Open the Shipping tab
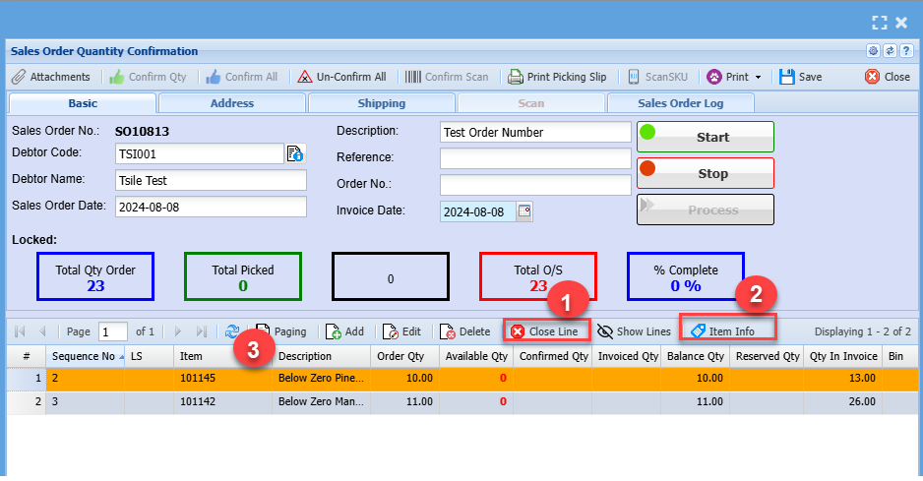This screenshot has height=481, width=923. (x=382, y=103)
